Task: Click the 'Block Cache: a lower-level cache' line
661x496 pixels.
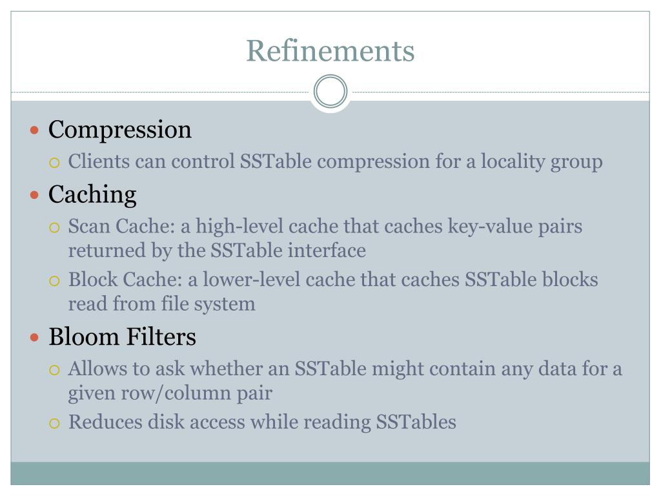Action: tap(333, 280)
